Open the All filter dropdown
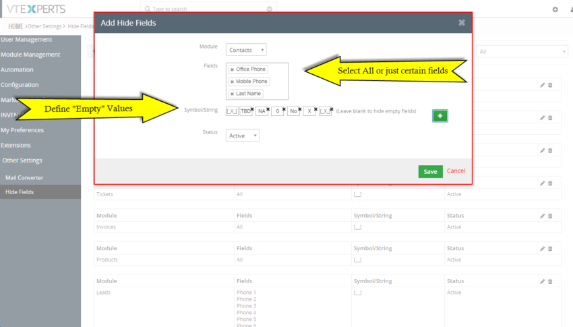 522,51
